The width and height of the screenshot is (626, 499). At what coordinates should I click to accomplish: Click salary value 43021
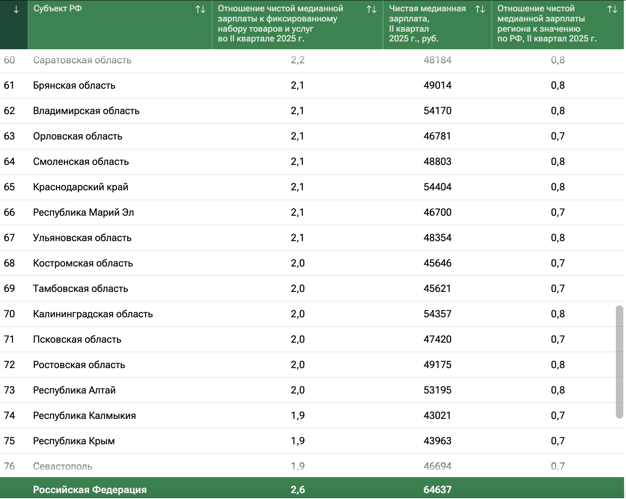(438, 416)
